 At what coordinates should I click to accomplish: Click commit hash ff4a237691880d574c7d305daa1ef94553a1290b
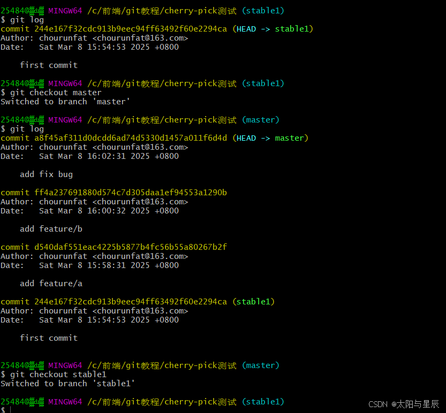click(131, 193)
